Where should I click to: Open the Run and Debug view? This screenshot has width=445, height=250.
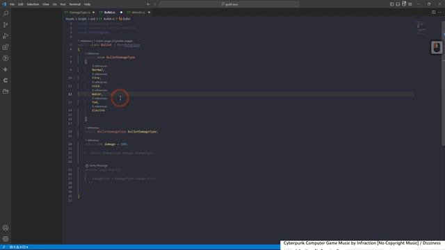click(x=6, y=36)
